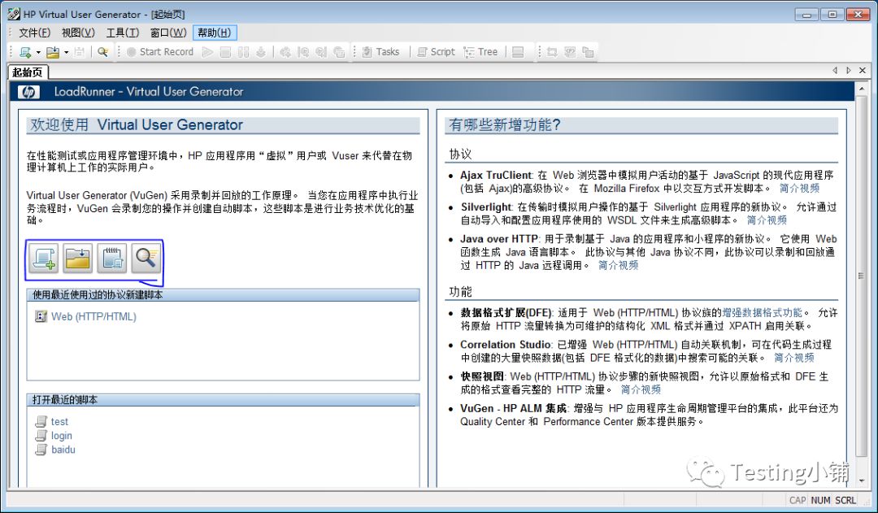Switch to Script view in the toolbar
The width and height of the screenshot is (878, 513).
[x=437, y=52]
